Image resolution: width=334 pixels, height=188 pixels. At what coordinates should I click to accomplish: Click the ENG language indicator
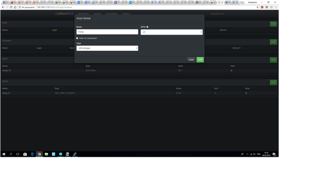coord(259,154)
